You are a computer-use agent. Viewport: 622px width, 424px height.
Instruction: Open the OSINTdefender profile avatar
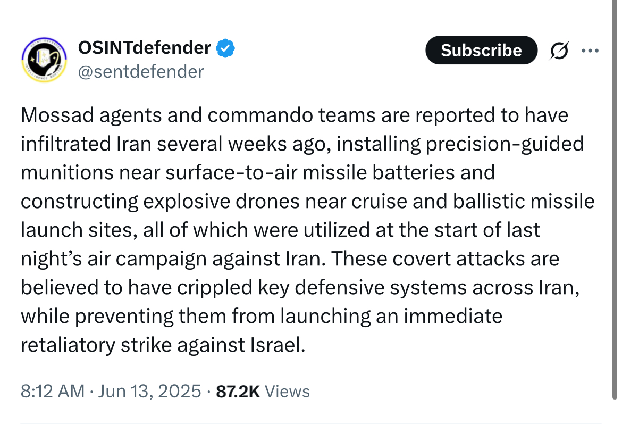click(44, 60)
